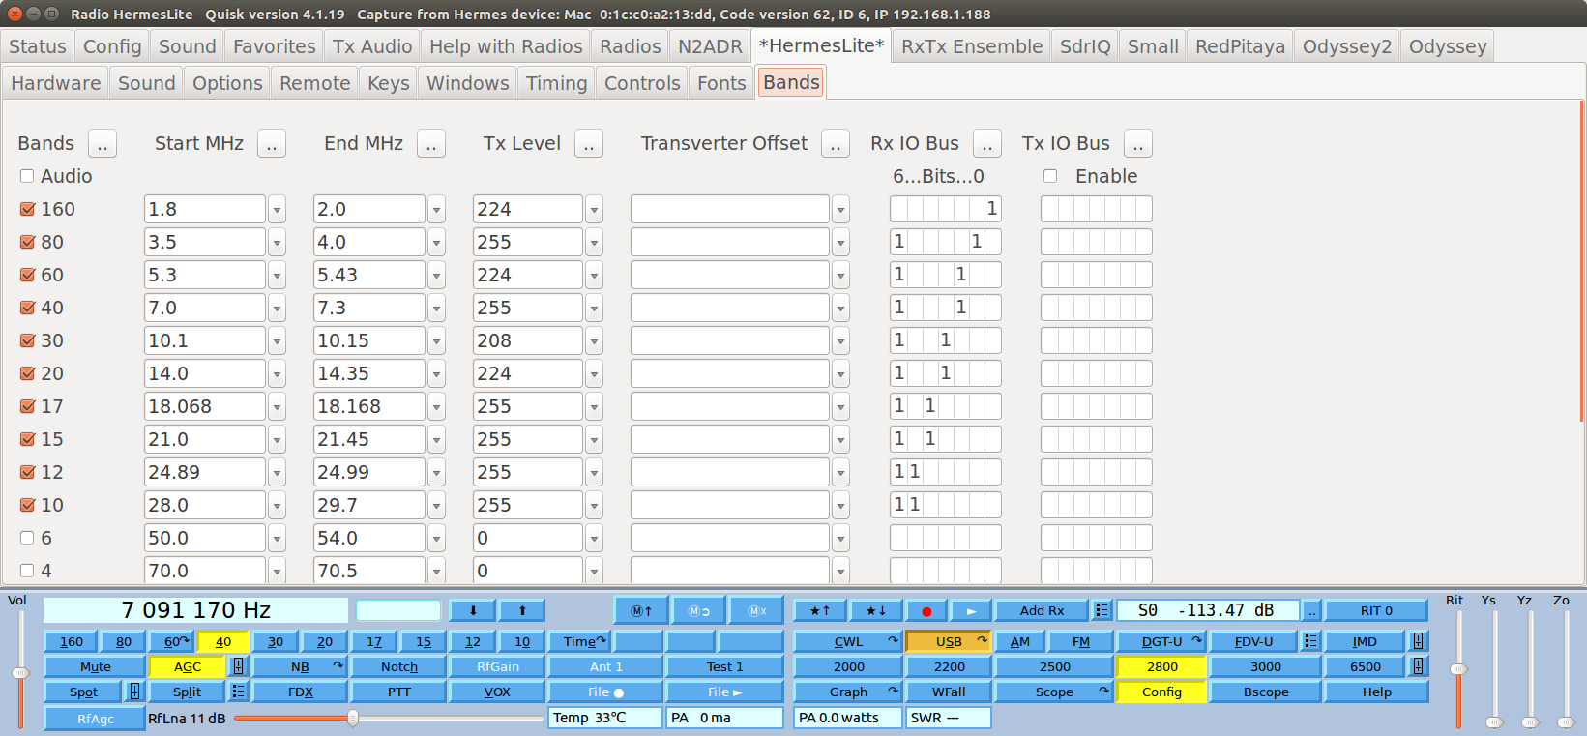Open the Spot level adjust icon

pos(134,692)
